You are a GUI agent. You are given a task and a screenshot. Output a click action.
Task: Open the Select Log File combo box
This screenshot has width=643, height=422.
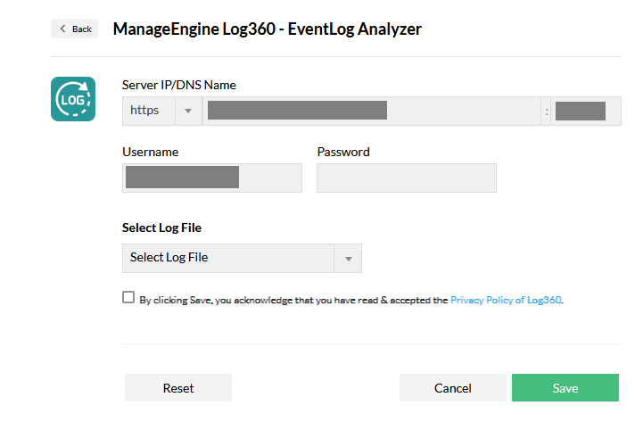click(x=228, y=258)
